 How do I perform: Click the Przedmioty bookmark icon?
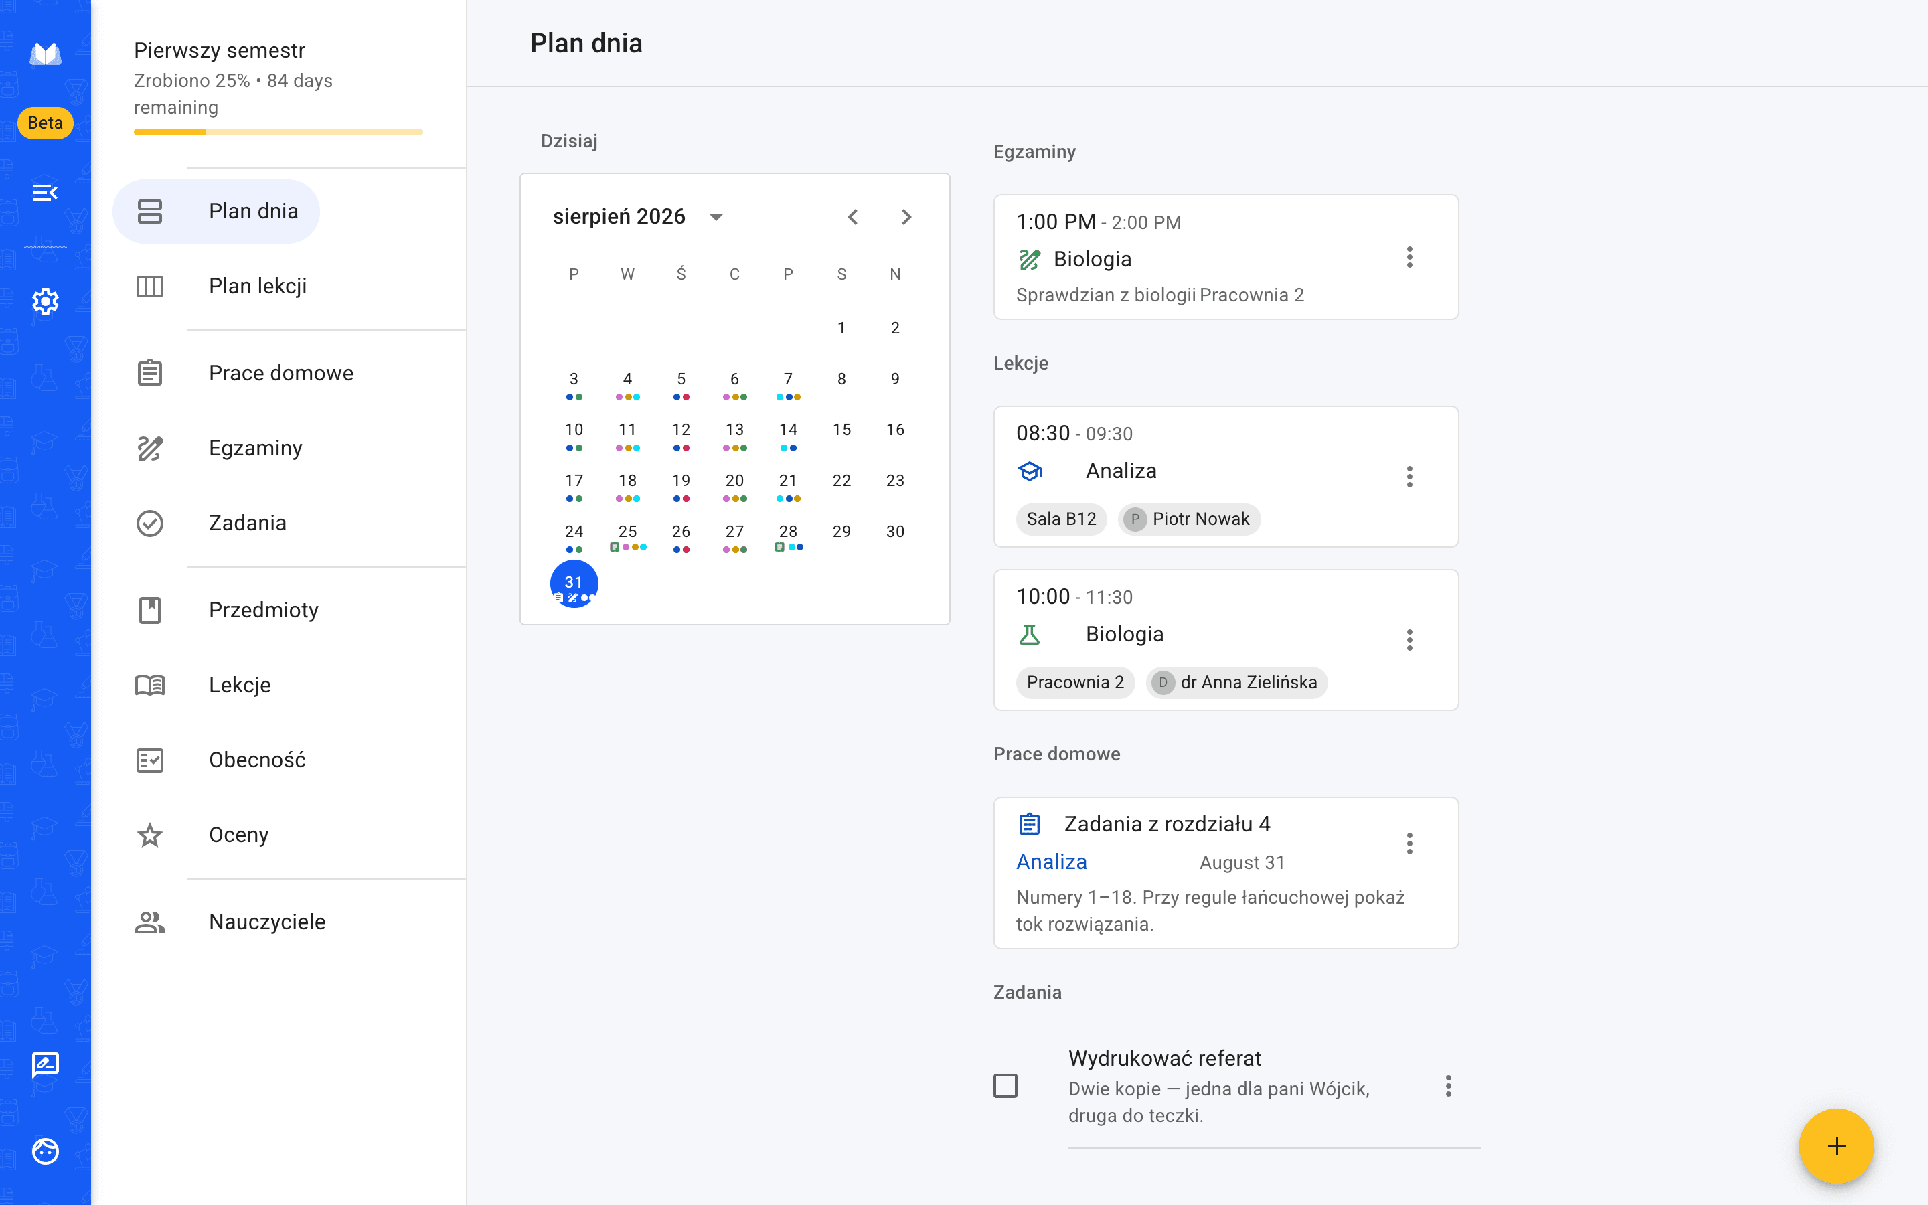pyautogui.click(x=150, y=610)
